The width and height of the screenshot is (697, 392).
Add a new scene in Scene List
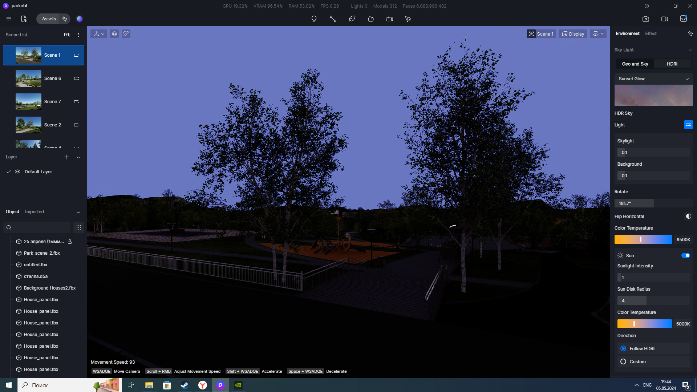coord(67,35)
